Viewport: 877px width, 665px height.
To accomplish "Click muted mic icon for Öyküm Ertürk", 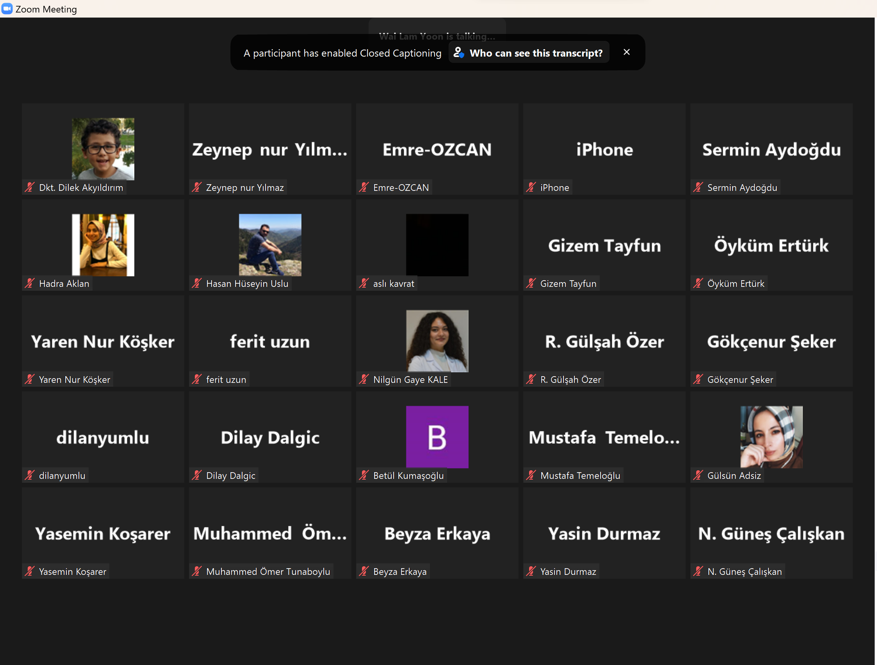I will click(x=698, y=283).
